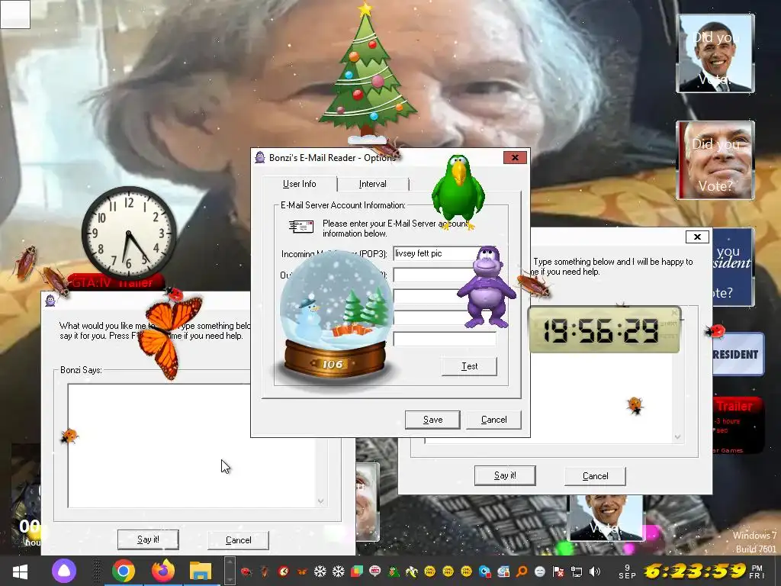The height and width of the screenshot is (586, 781).
Task: Click the analog clock desktop gadget
Action: click(128, 233)
